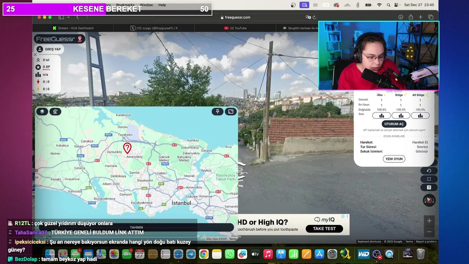Viewport: 469px width, 264px height.
Task: Zoom out street view with minus
Action: coord(429,232)
